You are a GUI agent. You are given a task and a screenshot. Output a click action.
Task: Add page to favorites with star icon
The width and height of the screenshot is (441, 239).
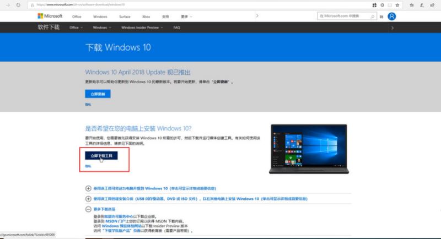[x=397, y=5]
